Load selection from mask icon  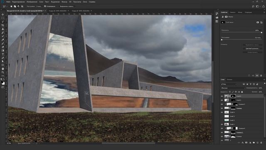[249, 75]
